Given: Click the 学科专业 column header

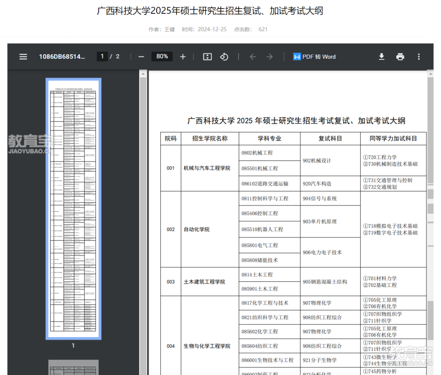Looking at the screenshot, I should coord(269,139).
